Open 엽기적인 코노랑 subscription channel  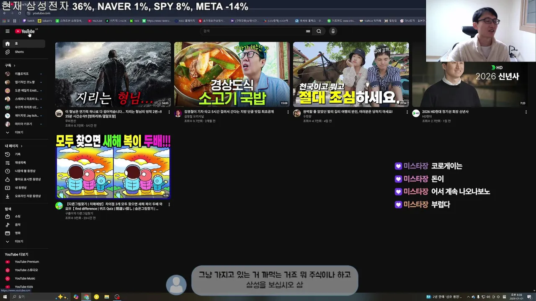point(24,82)
